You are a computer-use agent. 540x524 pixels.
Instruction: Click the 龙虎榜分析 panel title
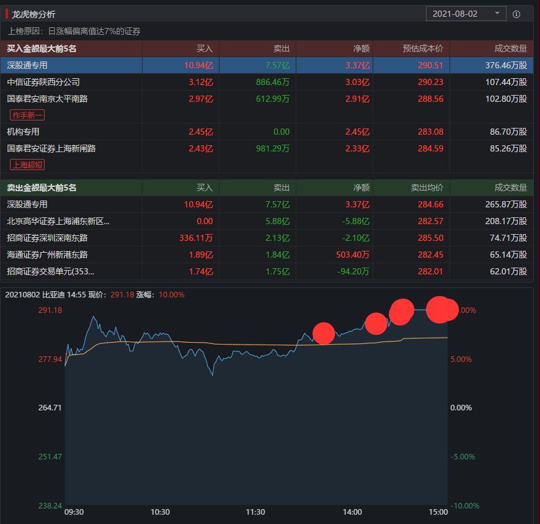click(x=33, y=14)
